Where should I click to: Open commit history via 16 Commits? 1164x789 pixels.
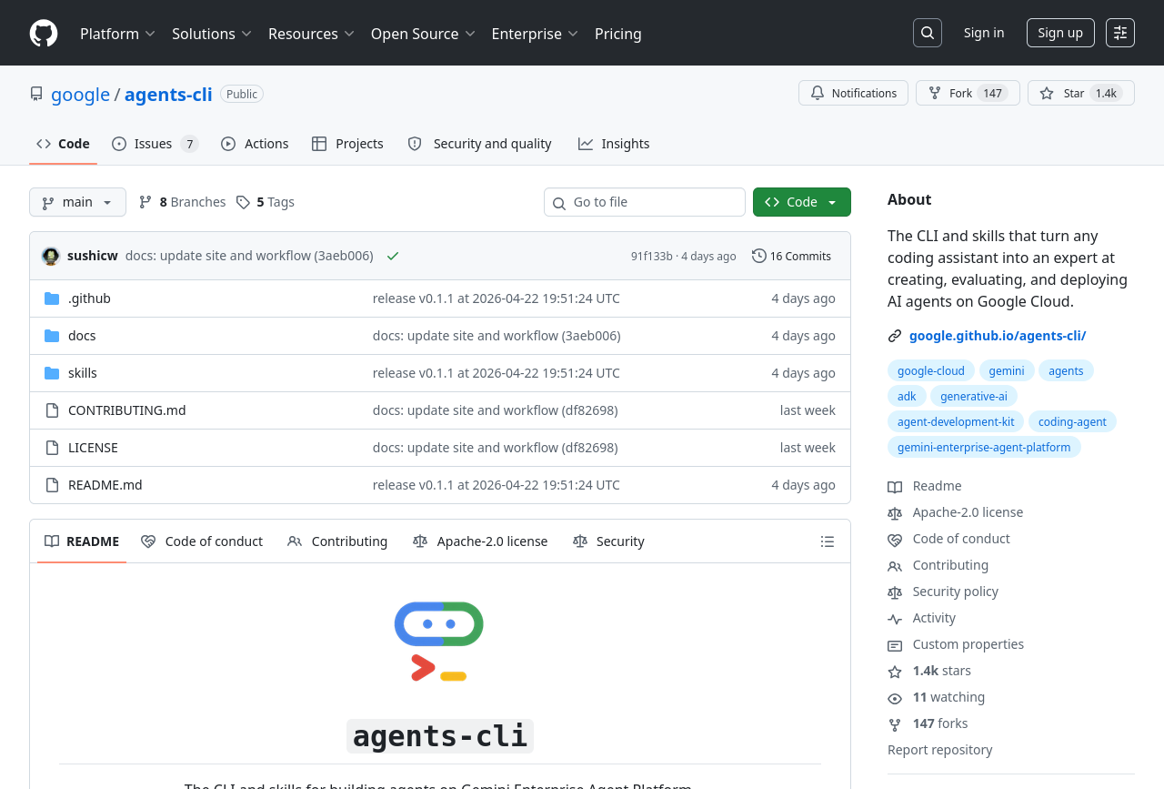[791, 257]
